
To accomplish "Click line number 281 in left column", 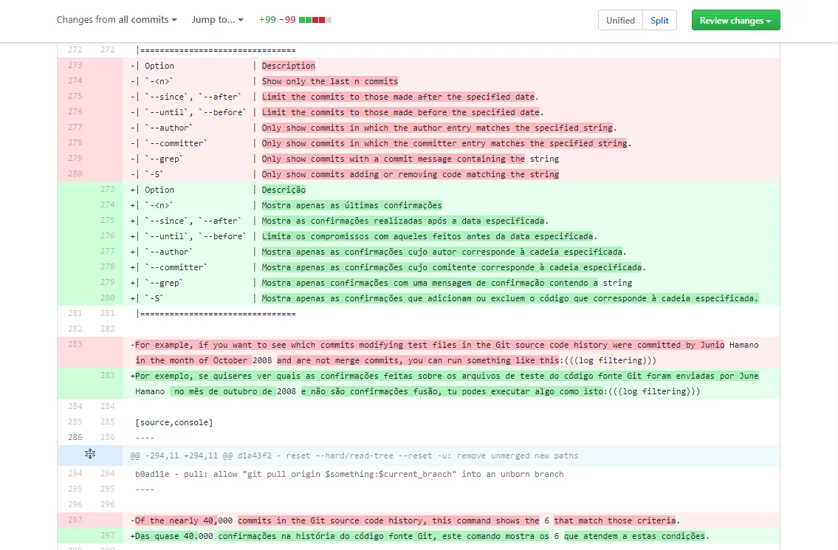I will pos(75,313).
